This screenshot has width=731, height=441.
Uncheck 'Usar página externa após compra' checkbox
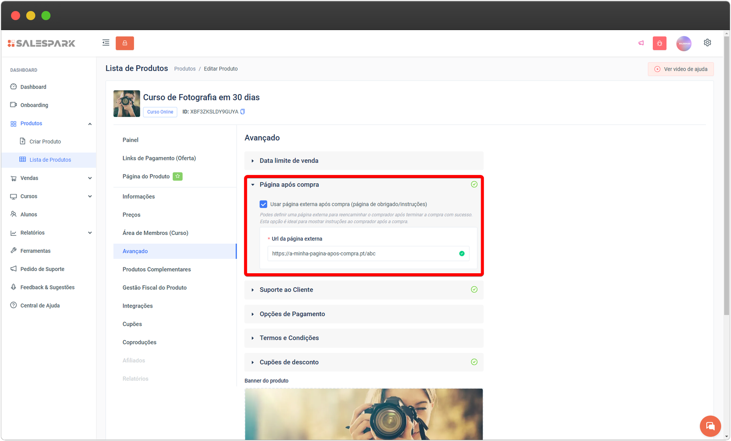click(x=264, y=204)
